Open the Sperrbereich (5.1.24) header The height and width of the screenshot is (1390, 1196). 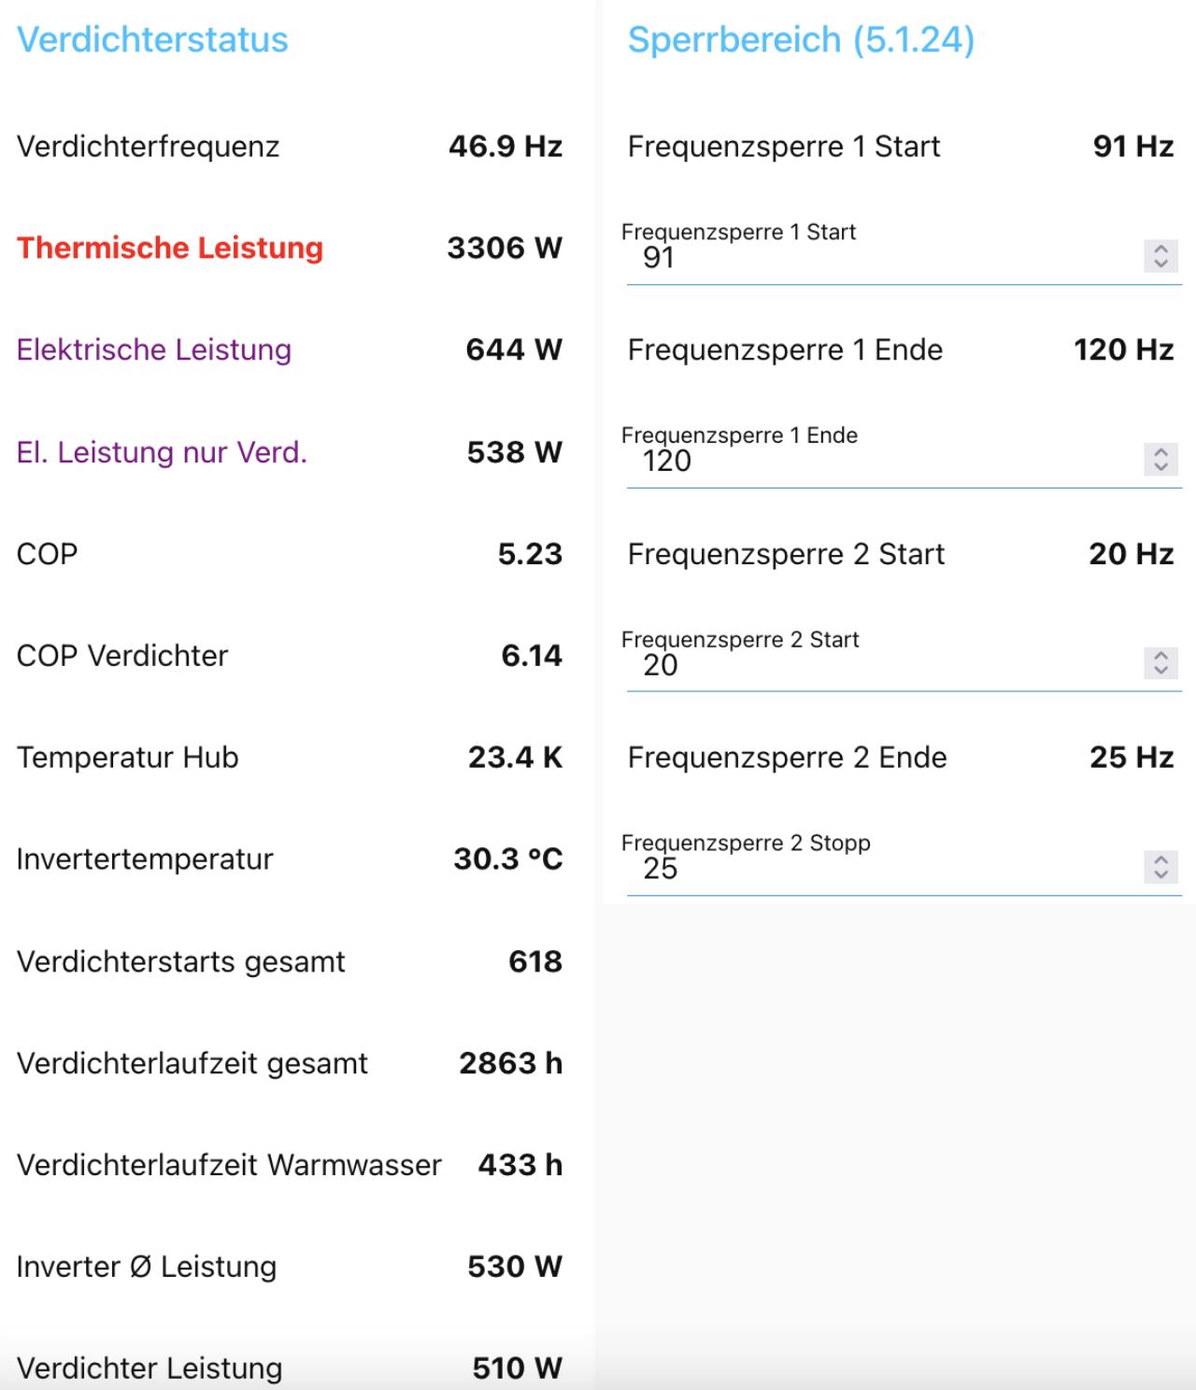coord(801,40)
